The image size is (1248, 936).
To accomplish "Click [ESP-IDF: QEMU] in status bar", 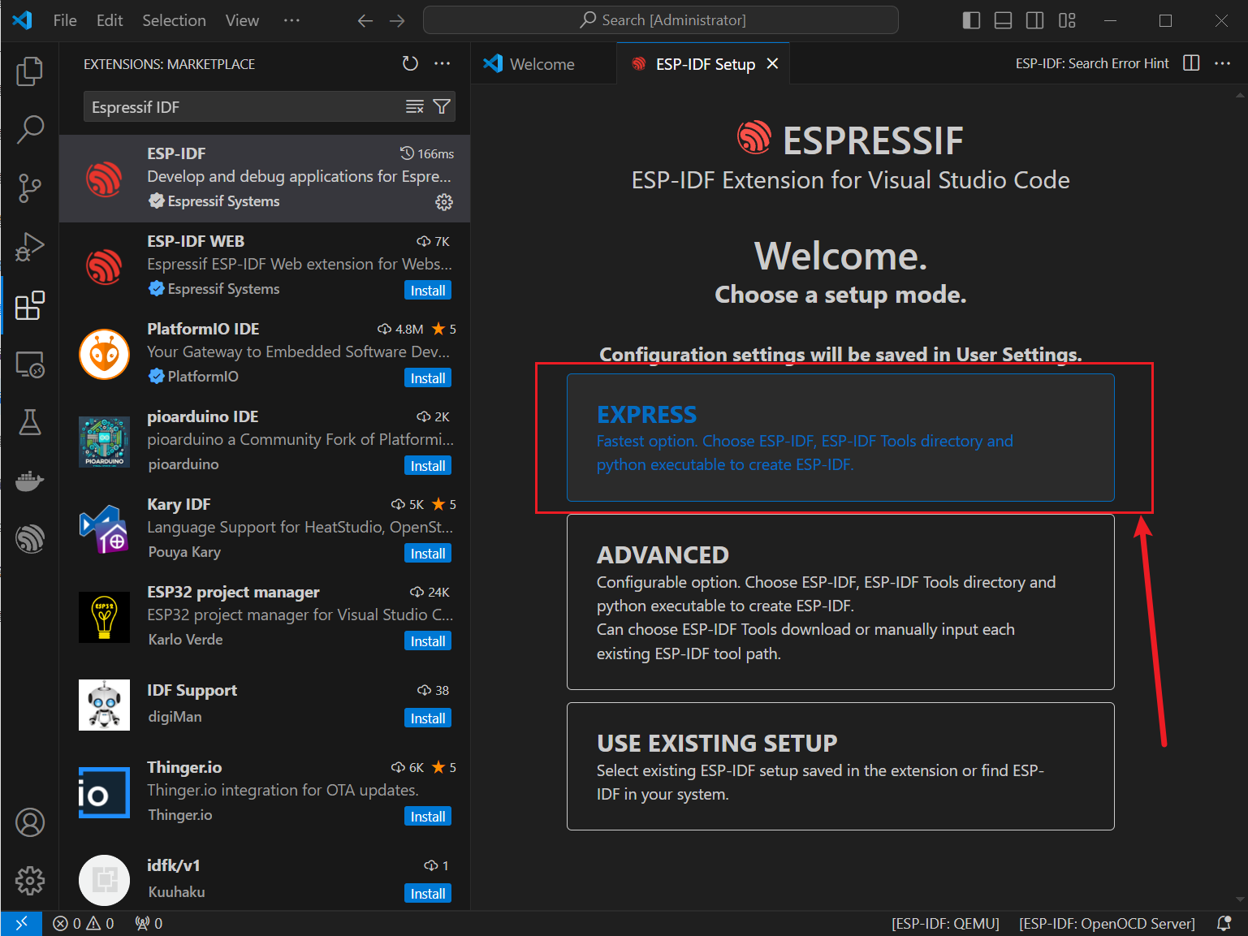I will click(945, 923).
